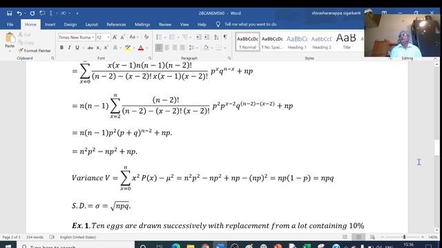
Task: Open Change Case Aa dropdown
Action: tap(133, 37)
